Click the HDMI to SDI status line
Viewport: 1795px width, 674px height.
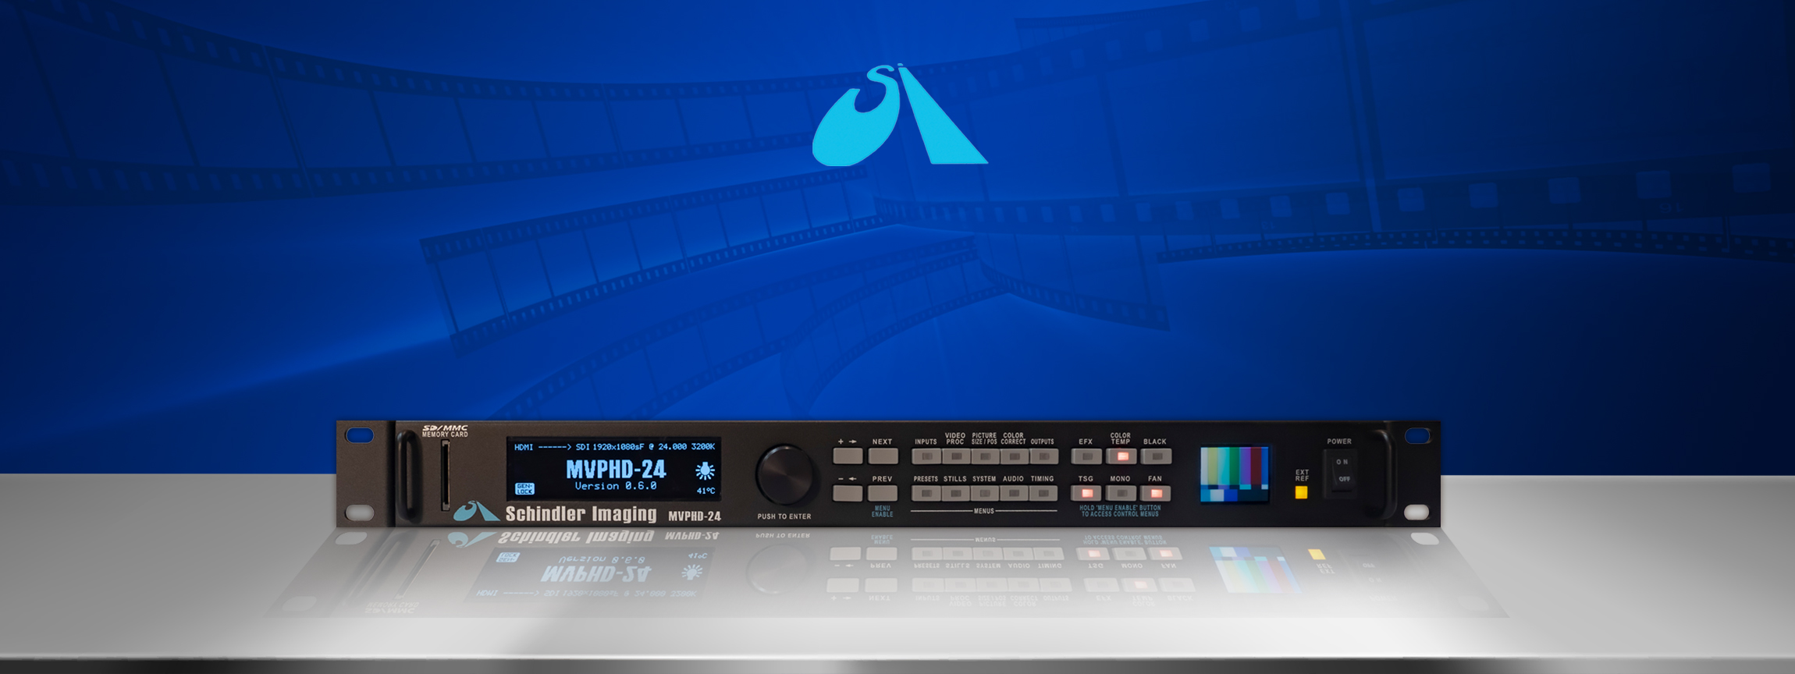click(614, 447)
